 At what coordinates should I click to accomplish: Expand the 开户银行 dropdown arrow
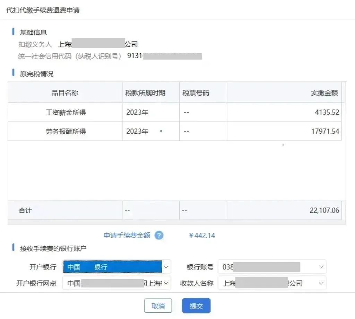click(166, 267)
